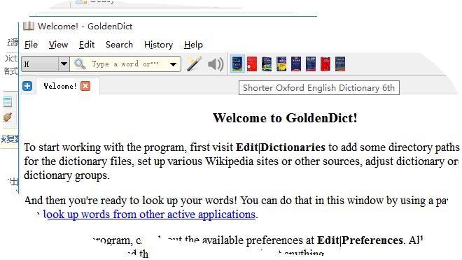Screen dimensions: 462x260
Task: Open the History menu
Action: (x=158, y=45)
